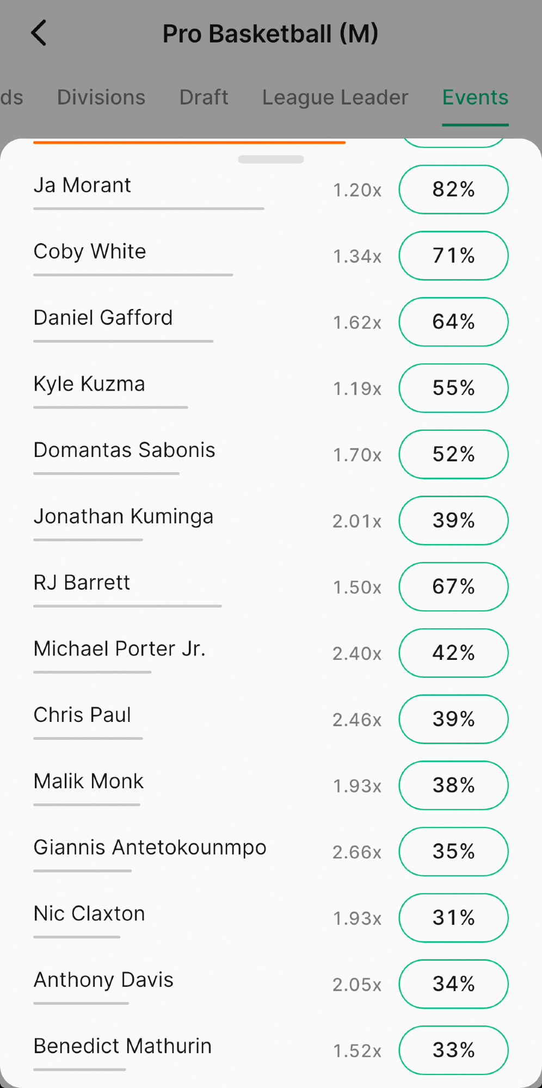Tap Anthony Davis' 34% button
The width and height of the screenshot is (542, 1088).
(453, 984)
